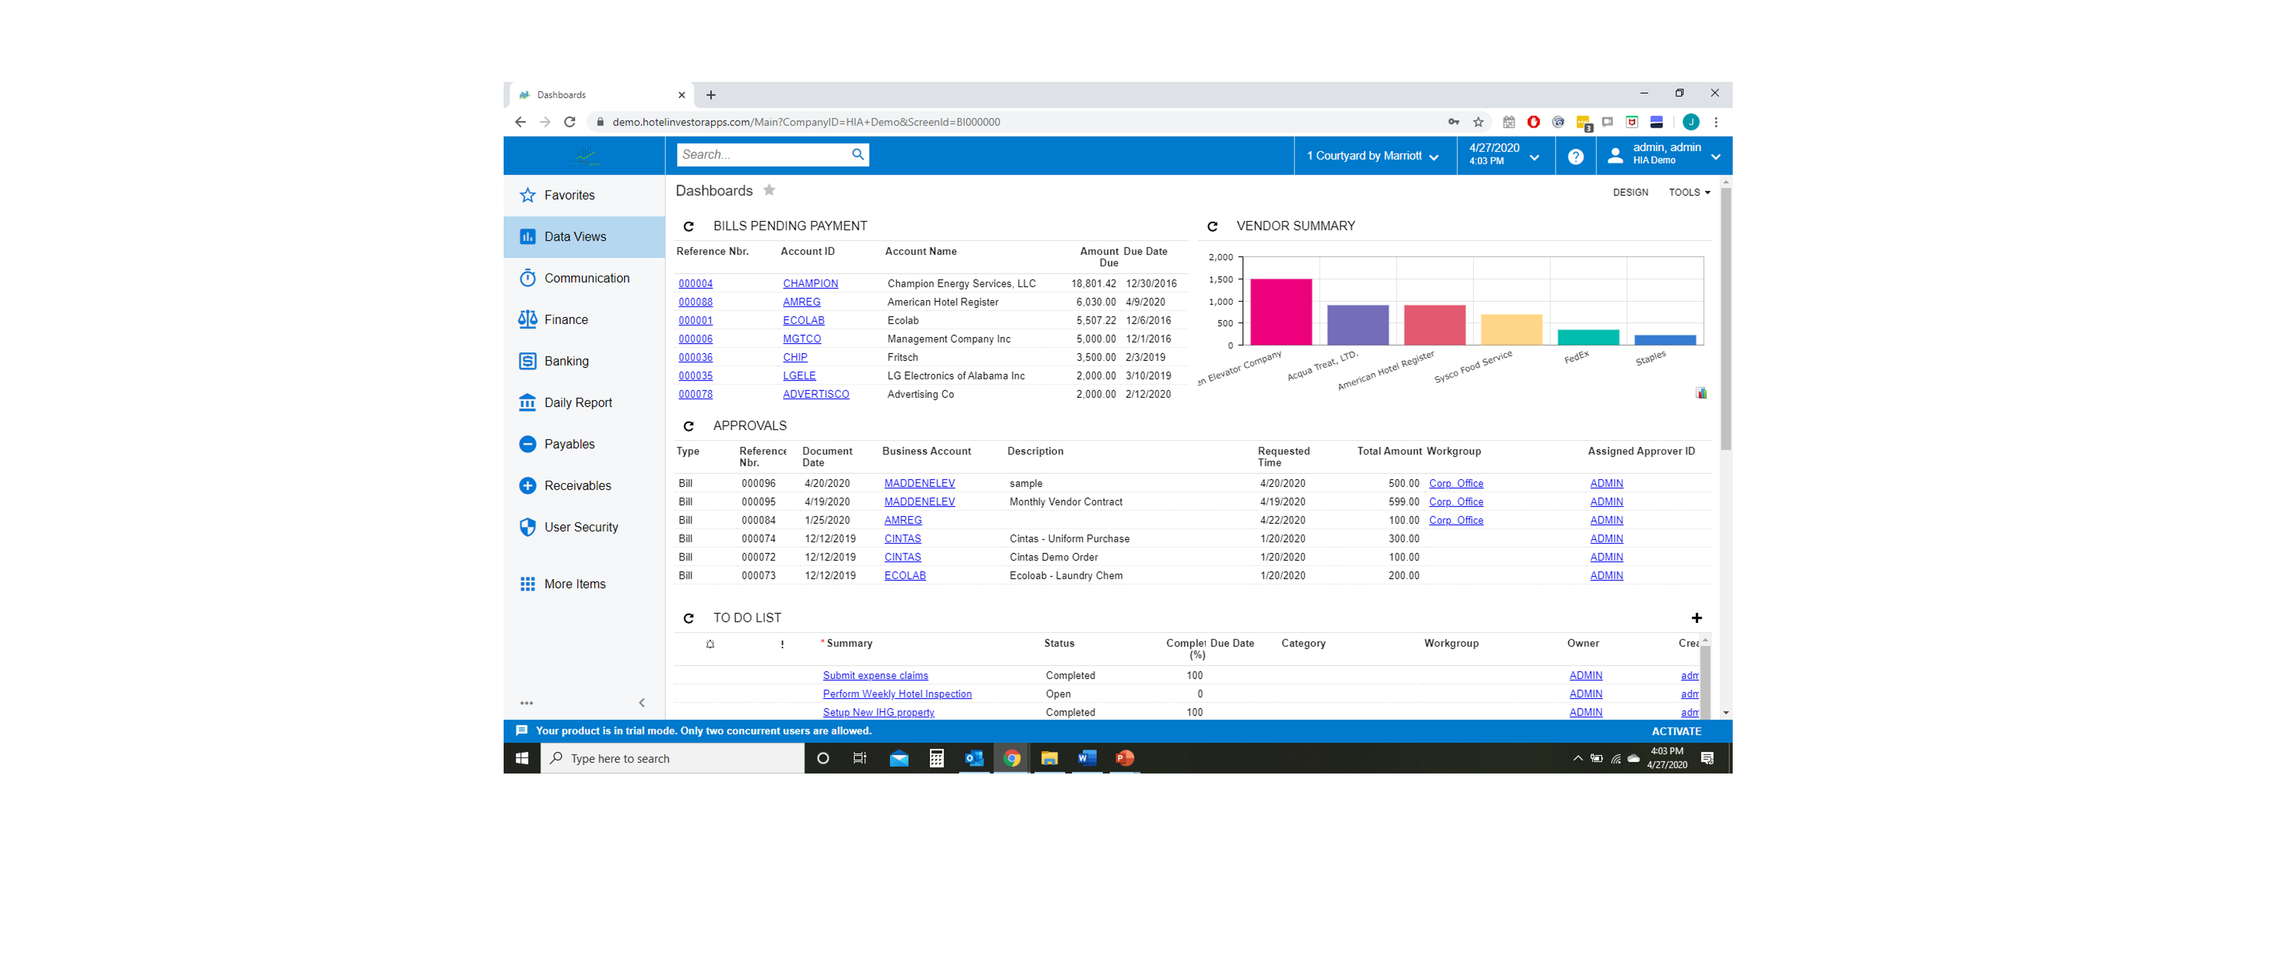Viewport: 2269px width, 958px height.
Task: Click the To Do reminder bell column icon
Action: tap(710, 645)
